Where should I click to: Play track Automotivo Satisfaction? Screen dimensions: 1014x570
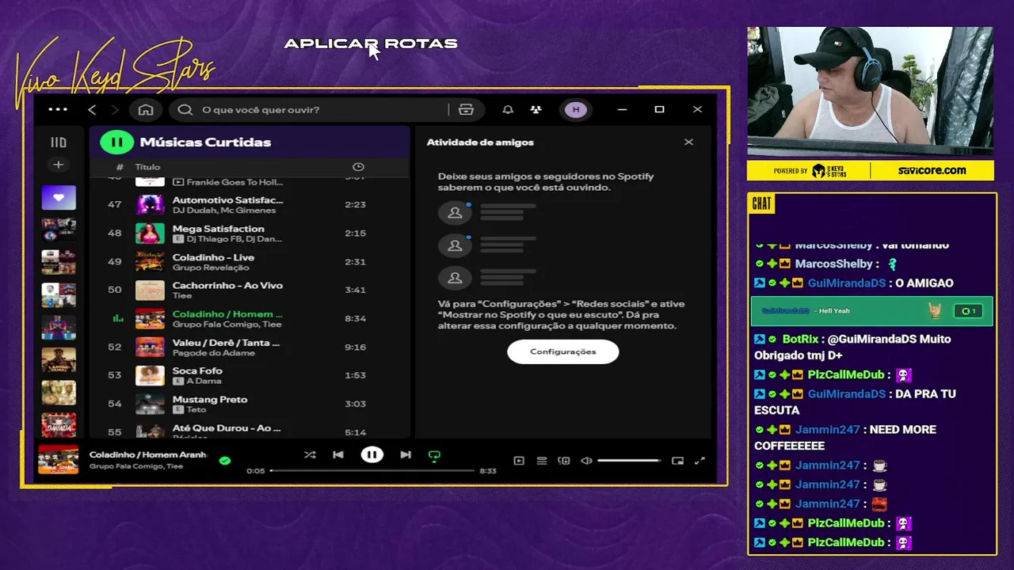(x=250, y=204)
